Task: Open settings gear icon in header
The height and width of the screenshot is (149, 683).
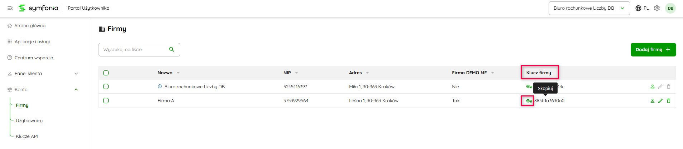Action: (657, 8)
